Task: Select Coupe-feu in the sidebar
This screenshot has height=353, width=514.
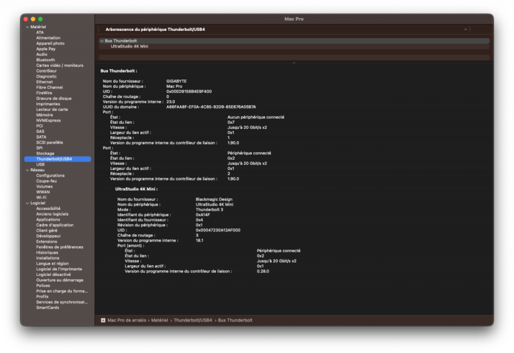Action: [46, 181]
